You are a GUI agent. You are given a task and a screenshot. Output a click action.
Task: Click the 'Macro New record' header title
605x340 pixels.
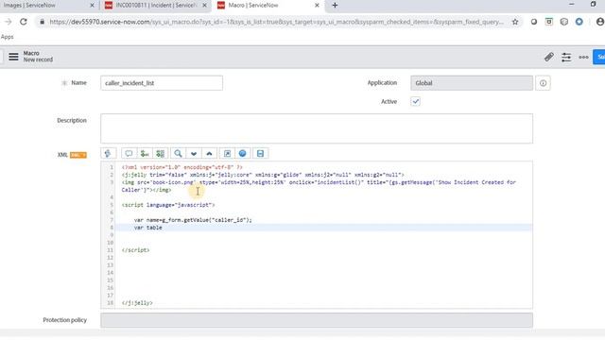click(38, 57)
